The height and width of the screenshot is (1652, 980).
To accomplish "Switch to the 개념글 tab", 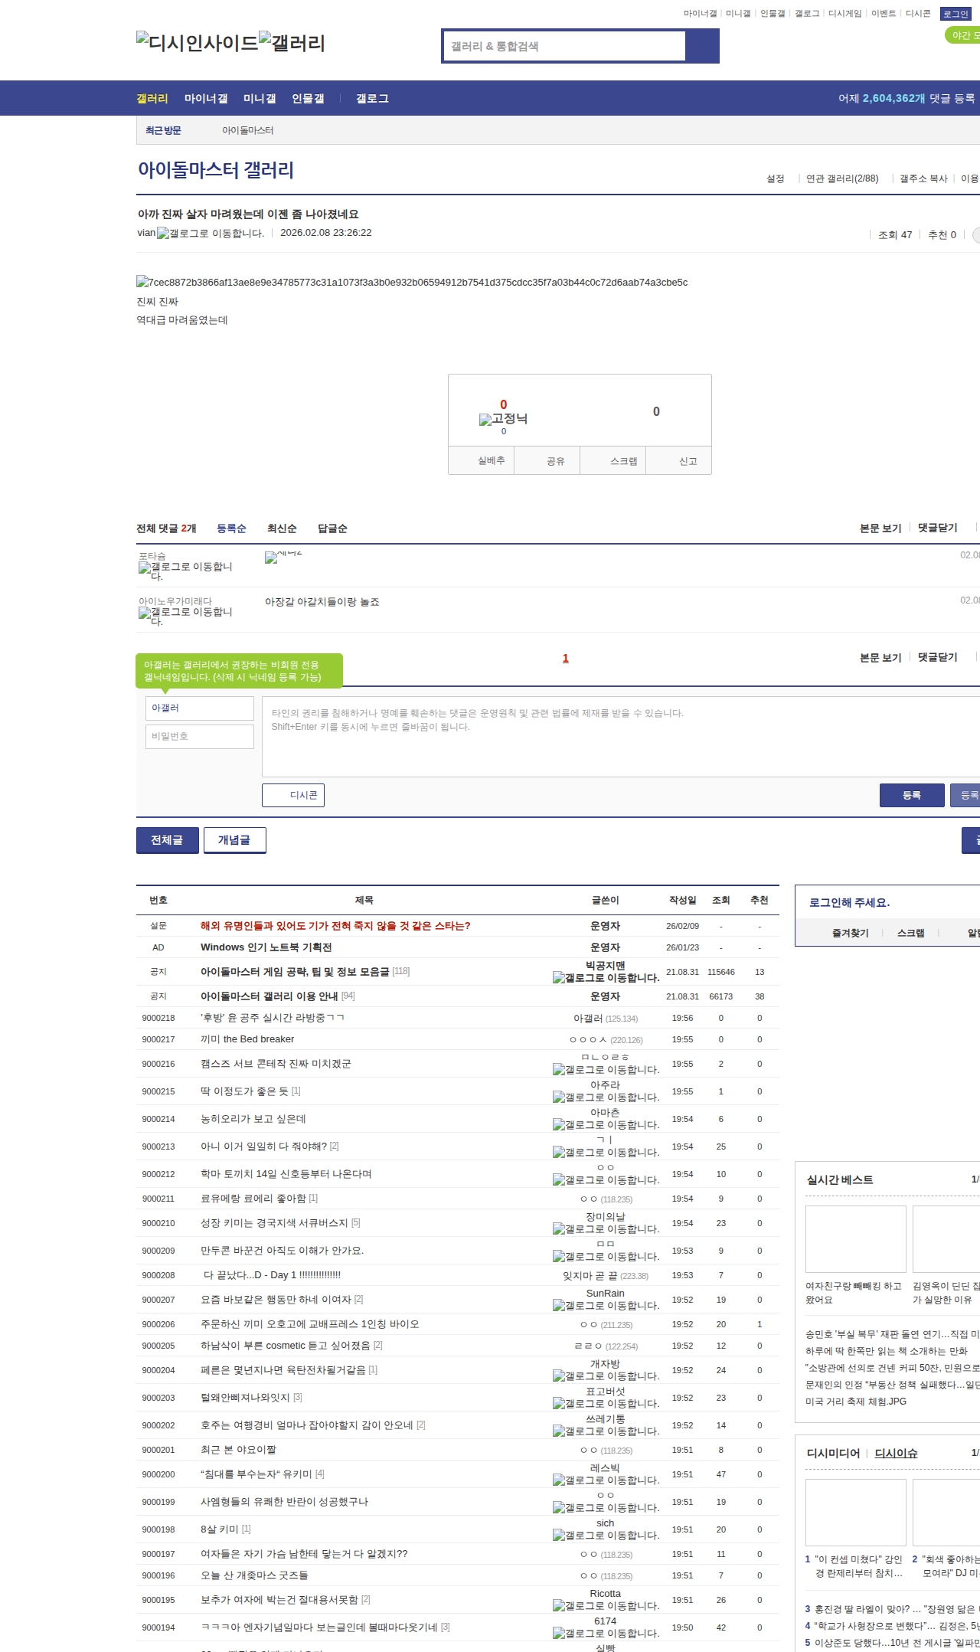I will [x=234, y=840].
